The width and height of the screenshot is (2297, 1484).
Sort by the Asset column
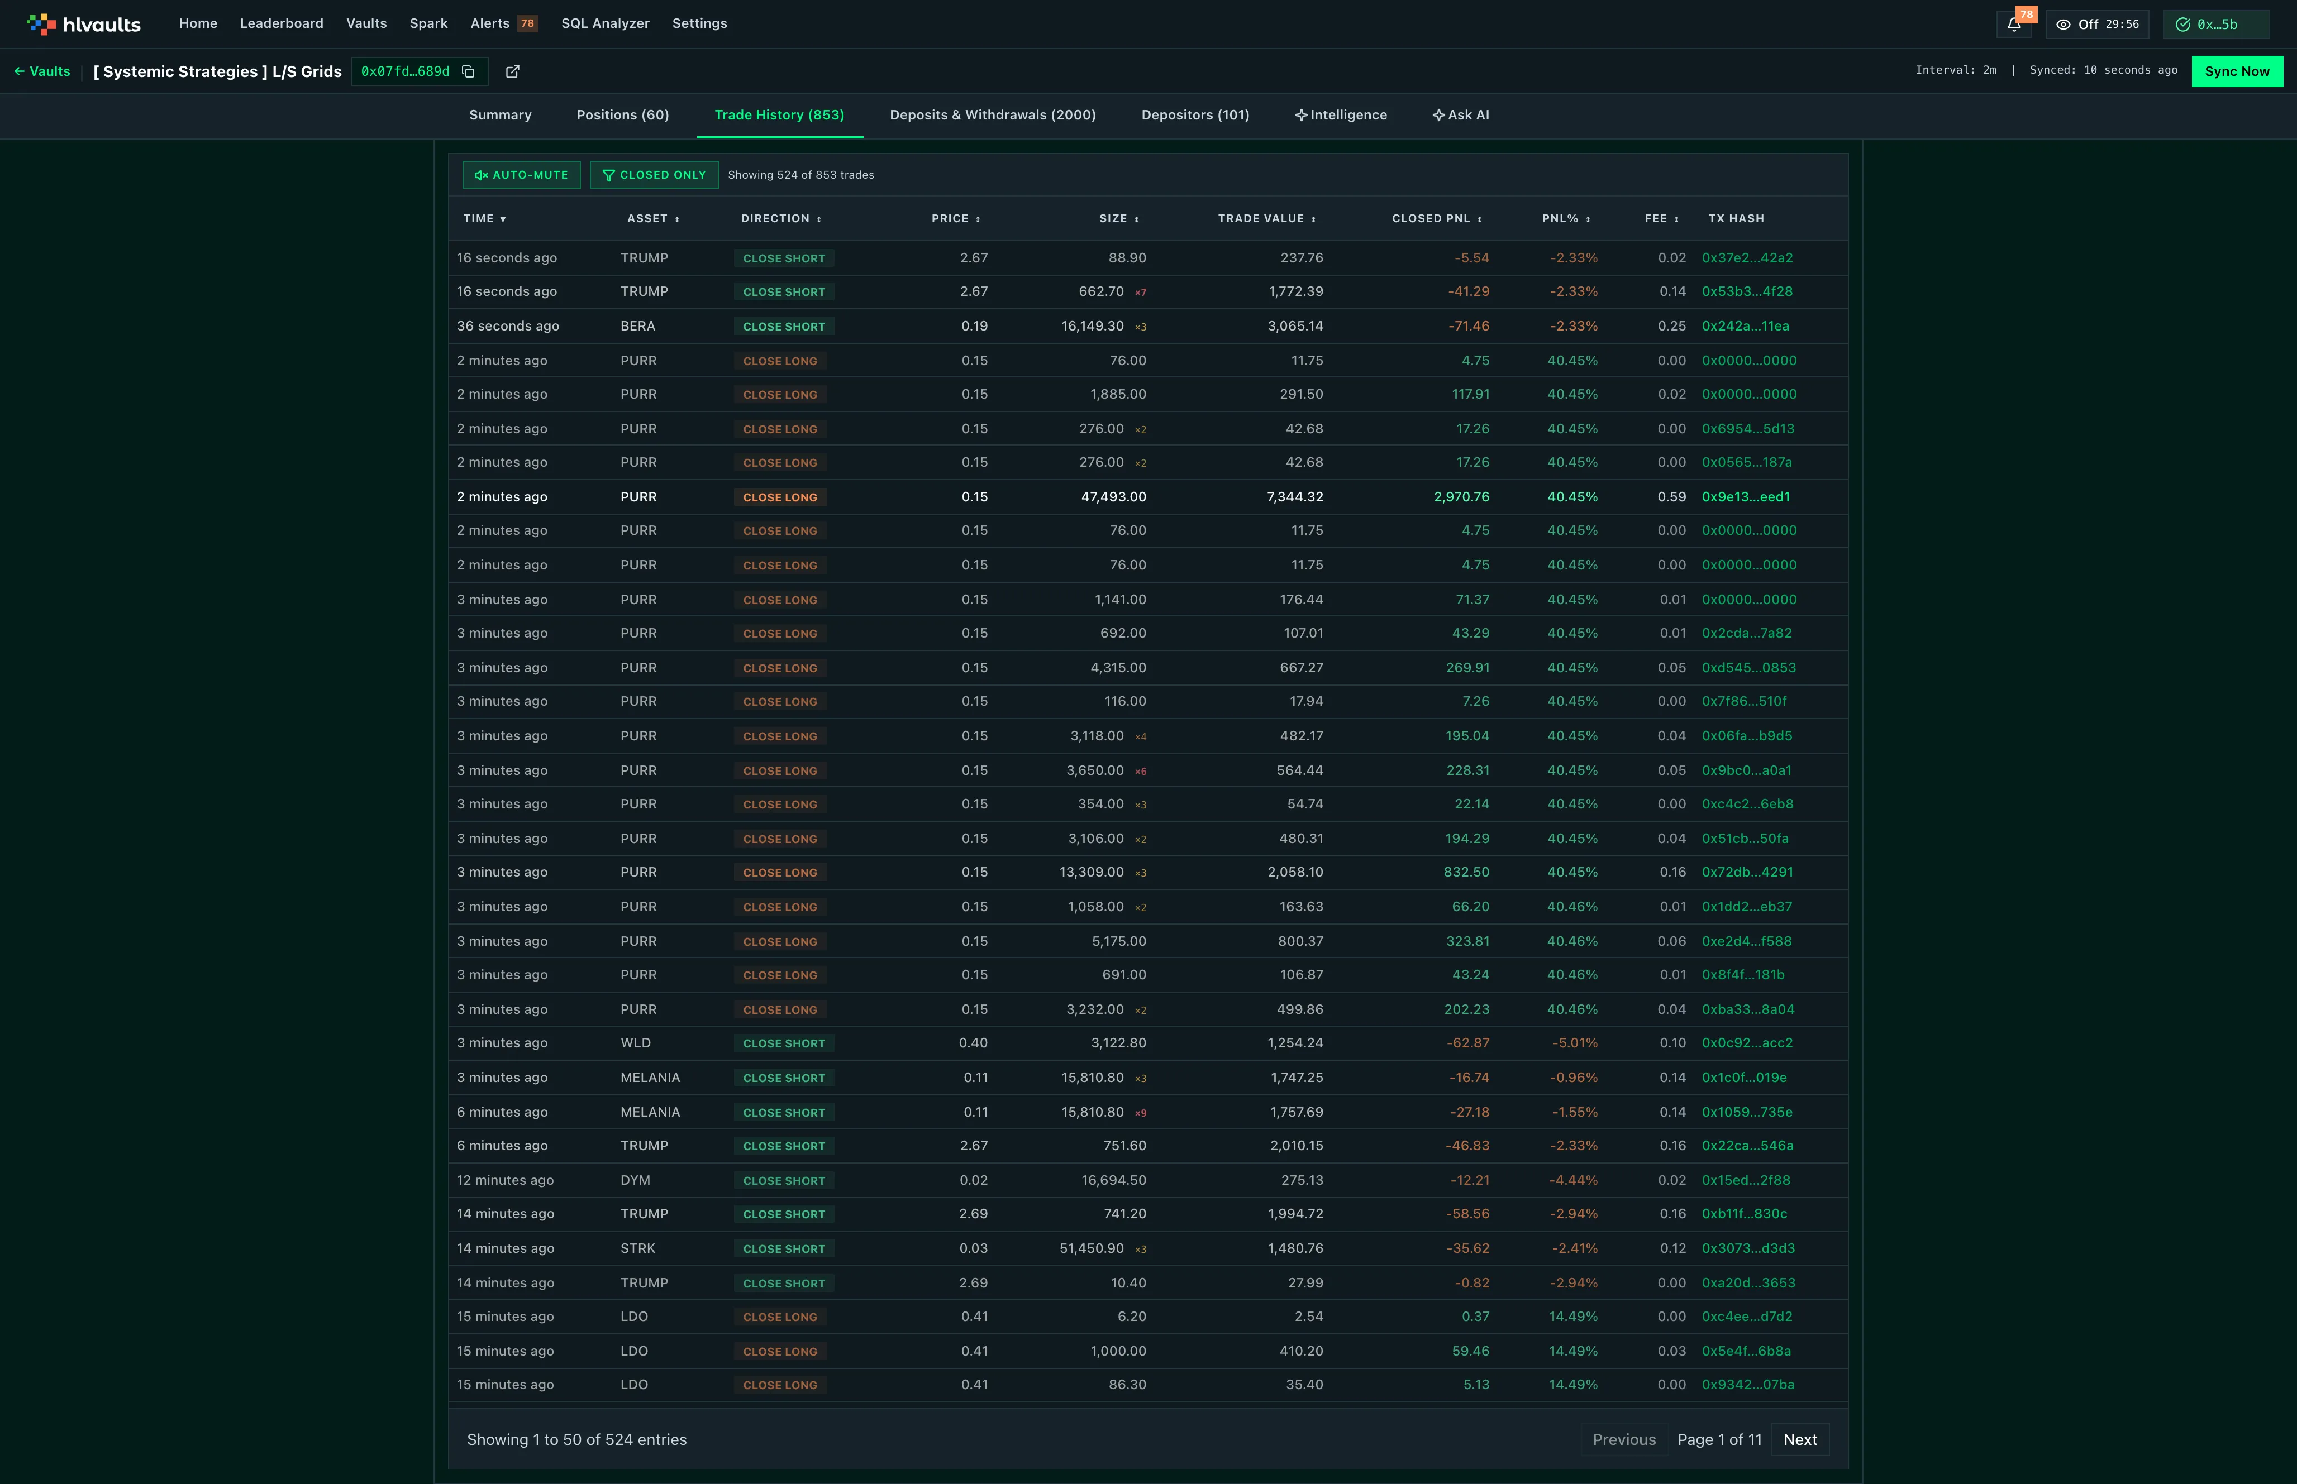pyautogui.click(x=654, y=219)
